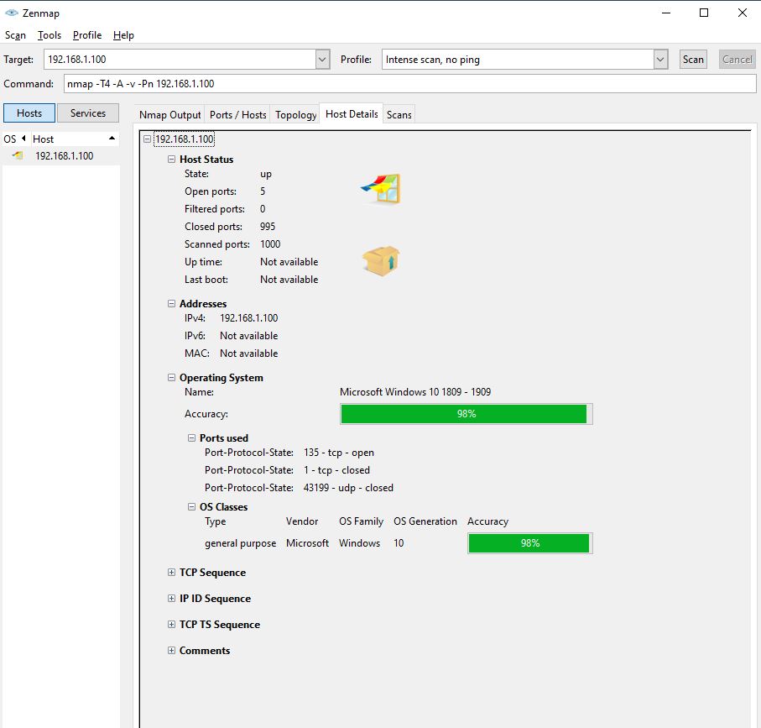Click the 'general purpose' type cell
The width and height of the screenshot is (761, 728).
pyautogui.click(x=240, y=543)
